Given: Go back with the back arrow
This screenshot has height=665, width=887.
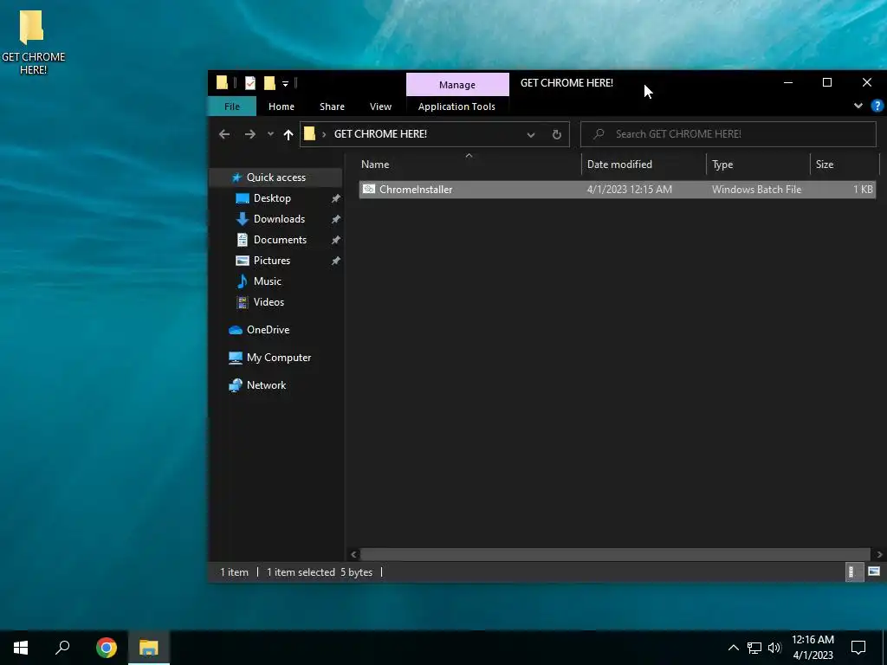Looking at the screenshot, I should [224, 134].
